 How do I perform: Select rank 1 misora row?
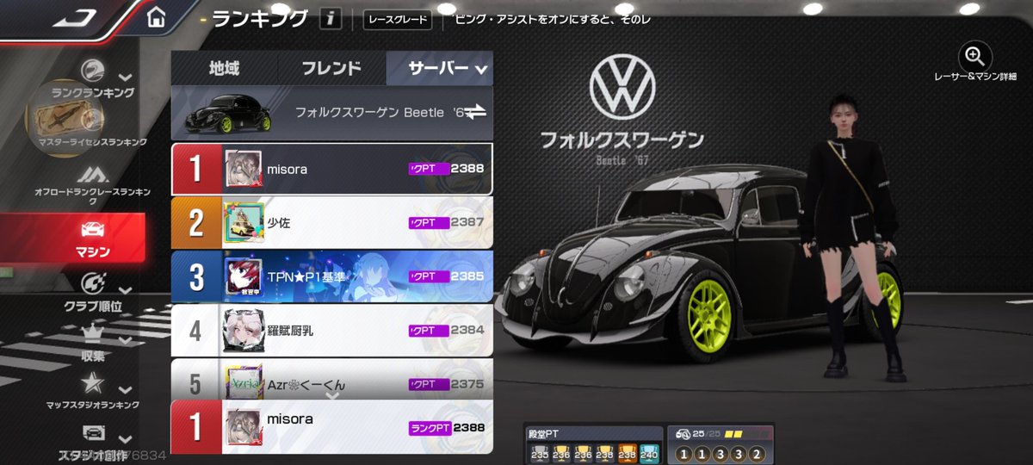pyautogui.click(x=332, y=169)
